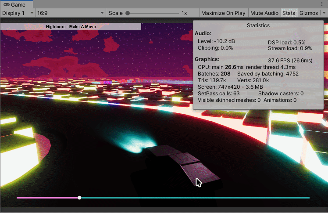The height and width of the screenshot is (213, 328).
Task: Click the Gizmos dropdown arrow
Action: [324, 13]
